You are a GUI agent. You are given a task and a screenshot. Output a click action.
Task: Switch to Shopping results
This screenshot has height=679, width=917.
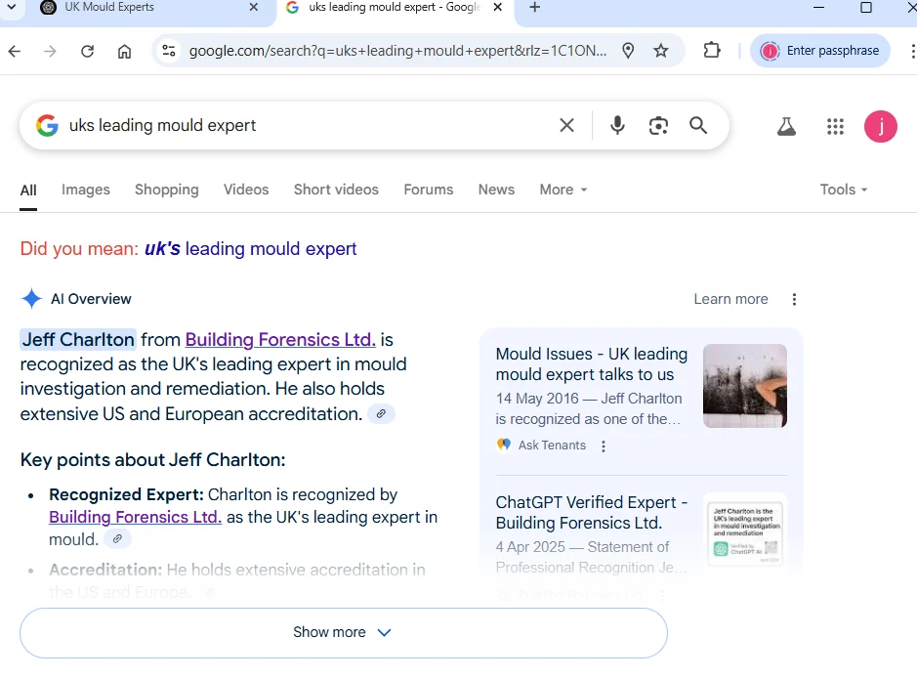(167, 190)
